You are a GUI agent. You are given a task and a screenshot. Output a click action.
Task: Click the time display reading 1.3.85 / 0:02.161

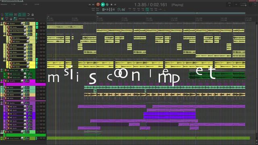150,5
